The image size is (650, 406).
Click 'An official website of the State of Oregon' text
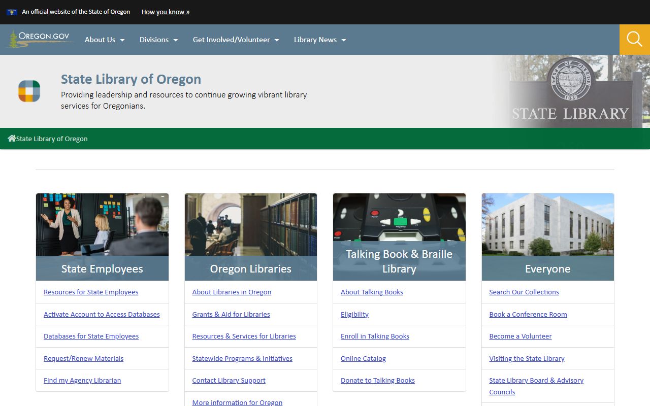pos(76,12)
